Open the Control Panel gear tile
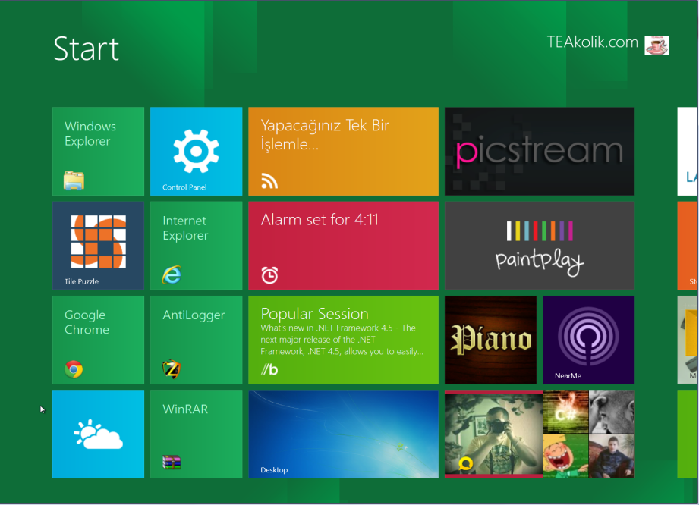The image size is (699, 505). 196,151
